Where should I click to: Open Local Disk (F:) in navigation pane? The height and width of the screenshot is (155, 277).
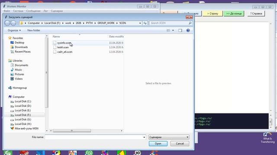coord(23,115)
